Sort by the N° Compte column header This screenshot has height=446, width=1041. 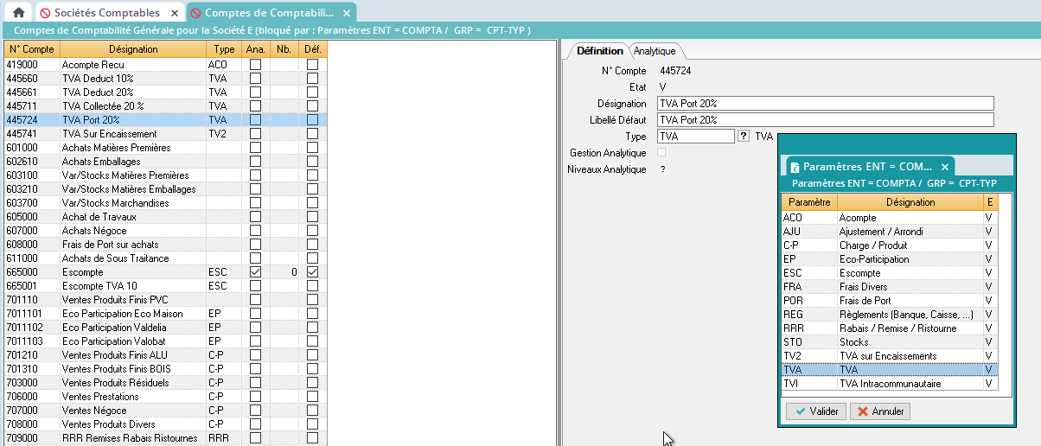click(x=31, y=49)
